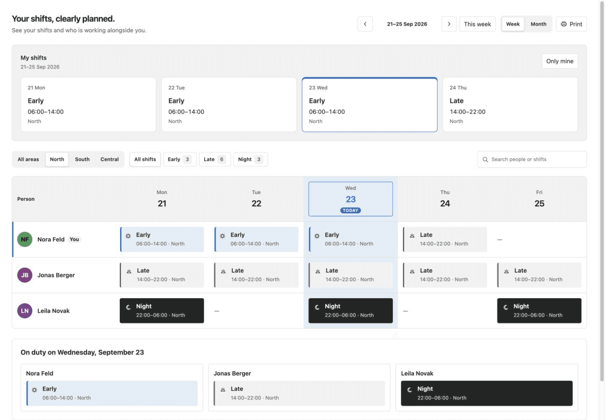The height and width of the screenshot is (420, 605).
Task: Click the This week button
Action: coord(477,24)
